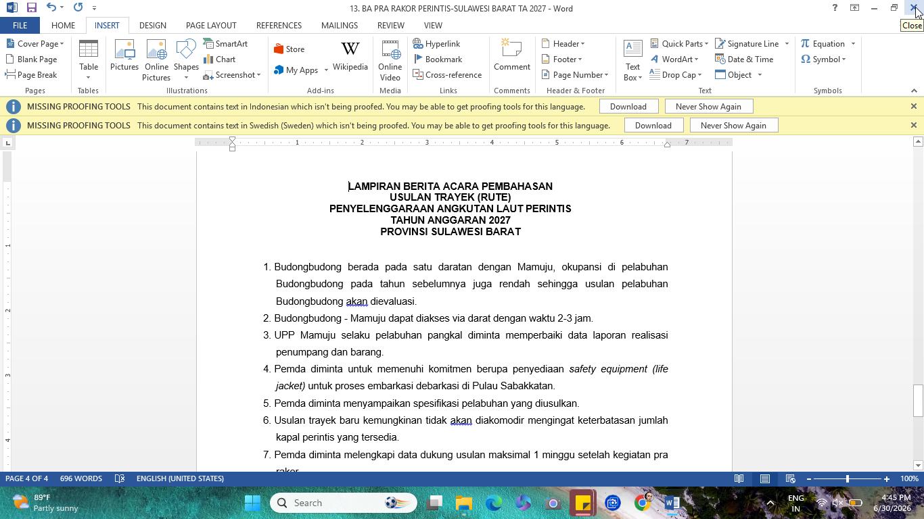Viewport: 924px width, 519px height.
Task: Save the document using the floppy disk icon
Action: (31, 7)
